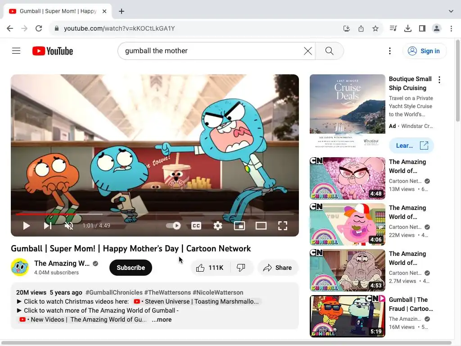461x346 pixels.
Task: Click the address bar URL
Action: (x=119, y=28)
